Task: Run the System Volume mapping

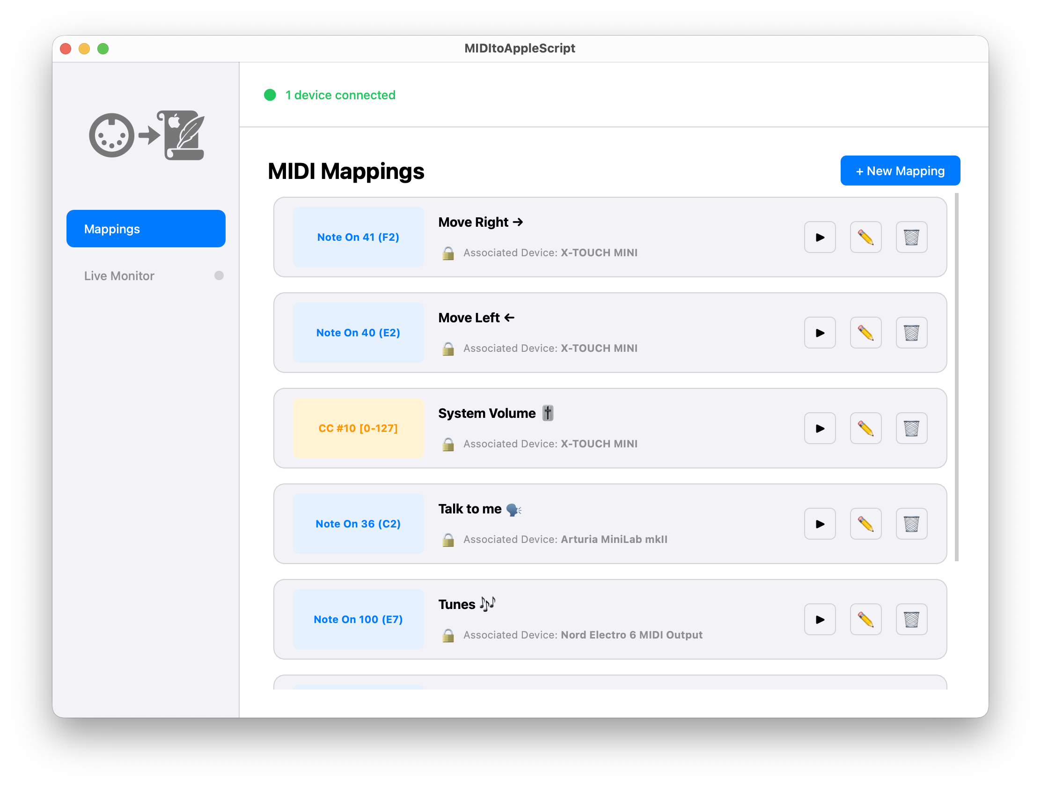Action: pyautogui.click(x=820, y=428)
